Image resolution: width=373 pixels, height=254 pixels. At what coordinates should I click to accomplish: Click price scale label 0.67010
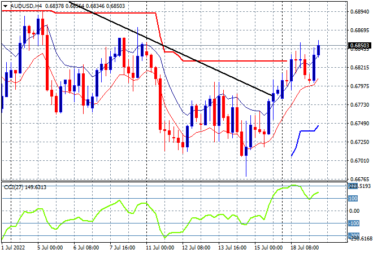coord(359,161)
